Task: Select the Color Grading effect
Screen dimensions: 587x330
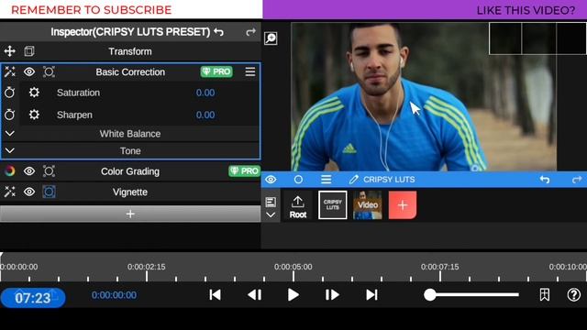Action: point(130,171)
